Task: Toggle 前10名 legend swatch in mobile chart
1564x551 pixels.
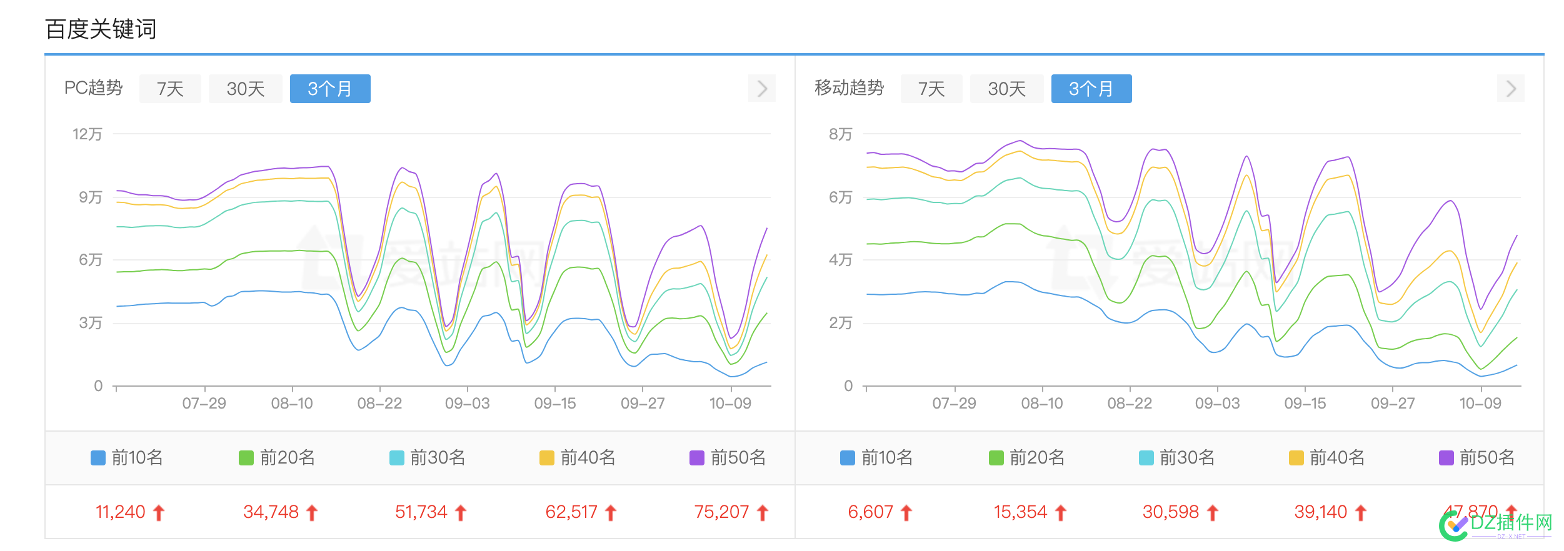Action: point(848,458)
